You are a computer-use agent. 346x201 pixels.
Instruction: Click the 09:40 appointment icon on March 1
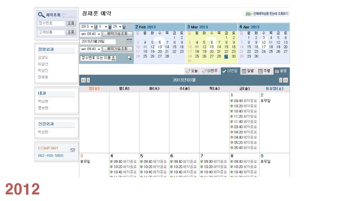[232, 101]
